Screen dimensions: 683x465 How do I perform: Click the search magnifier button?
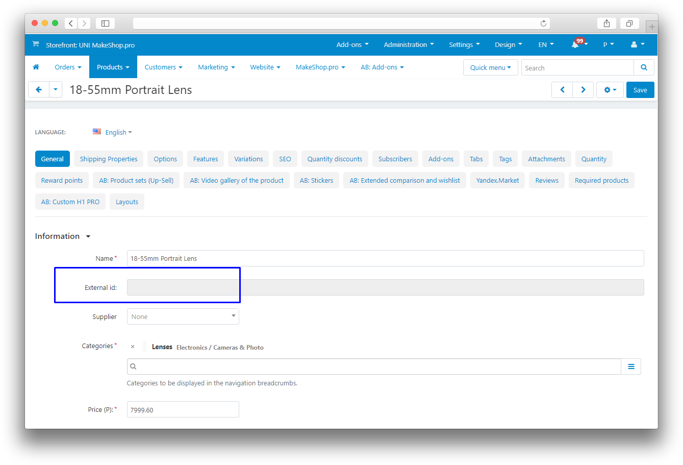[x=644, y=67]
